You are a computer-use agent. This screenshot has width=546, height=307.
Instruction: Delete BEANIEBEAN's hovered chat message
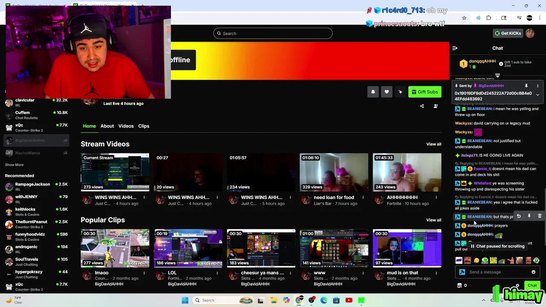pyautogui.click(x=540, y=216)
